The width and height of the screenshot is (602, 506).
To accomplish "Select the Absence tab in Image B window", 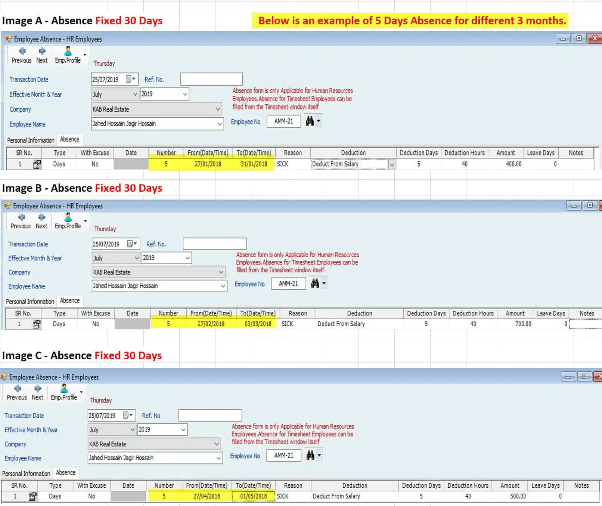I will coord(69,300).
